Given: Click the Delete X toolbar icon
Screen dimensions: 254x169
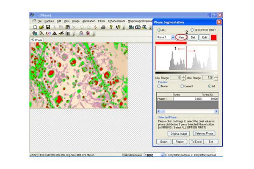Looking at the screenshot, I should [74, 27].
